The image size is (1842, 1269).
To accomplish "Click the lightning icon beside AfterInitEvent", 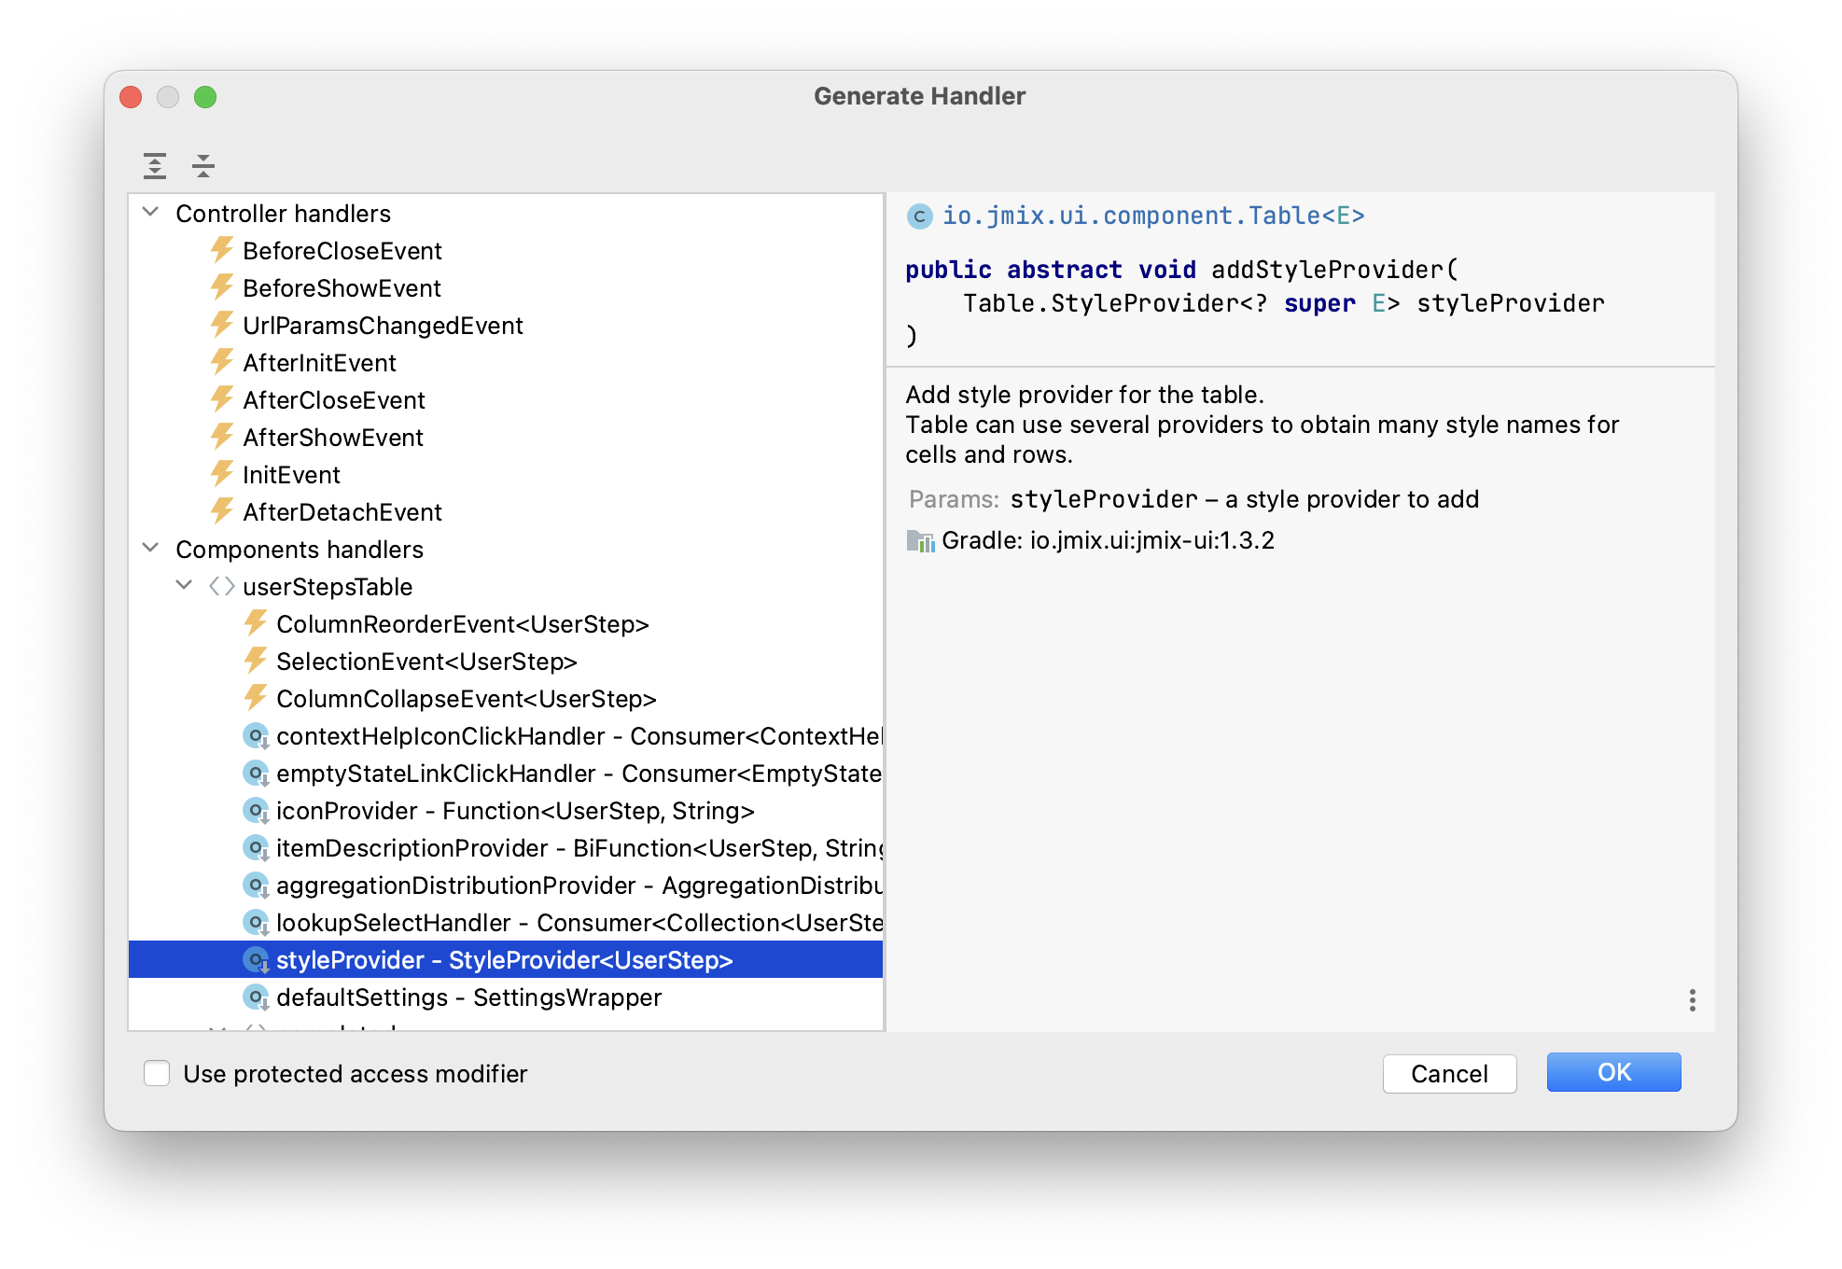I will coord(222,362).
